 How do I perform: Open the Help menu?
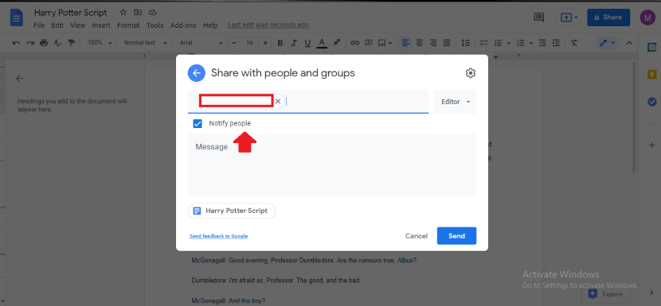click(x=210, y=25)
